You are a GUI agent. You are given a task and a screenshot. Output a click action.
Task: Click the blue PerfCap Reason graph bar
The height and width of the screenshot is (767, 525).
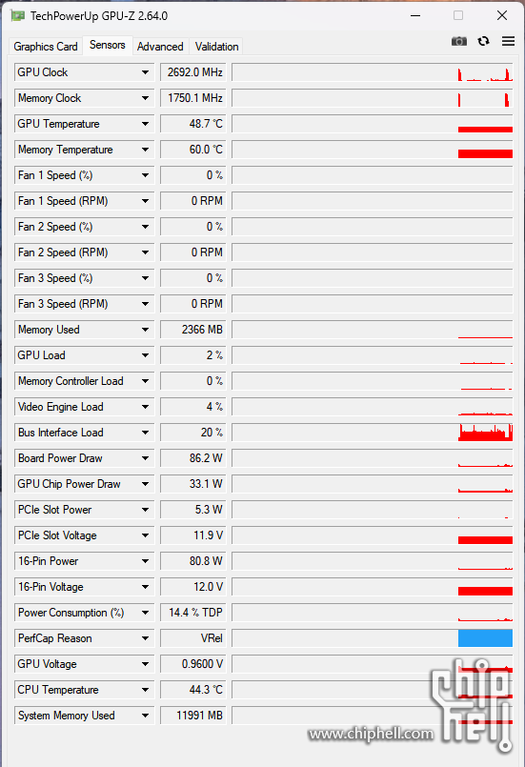pos(485,638)
